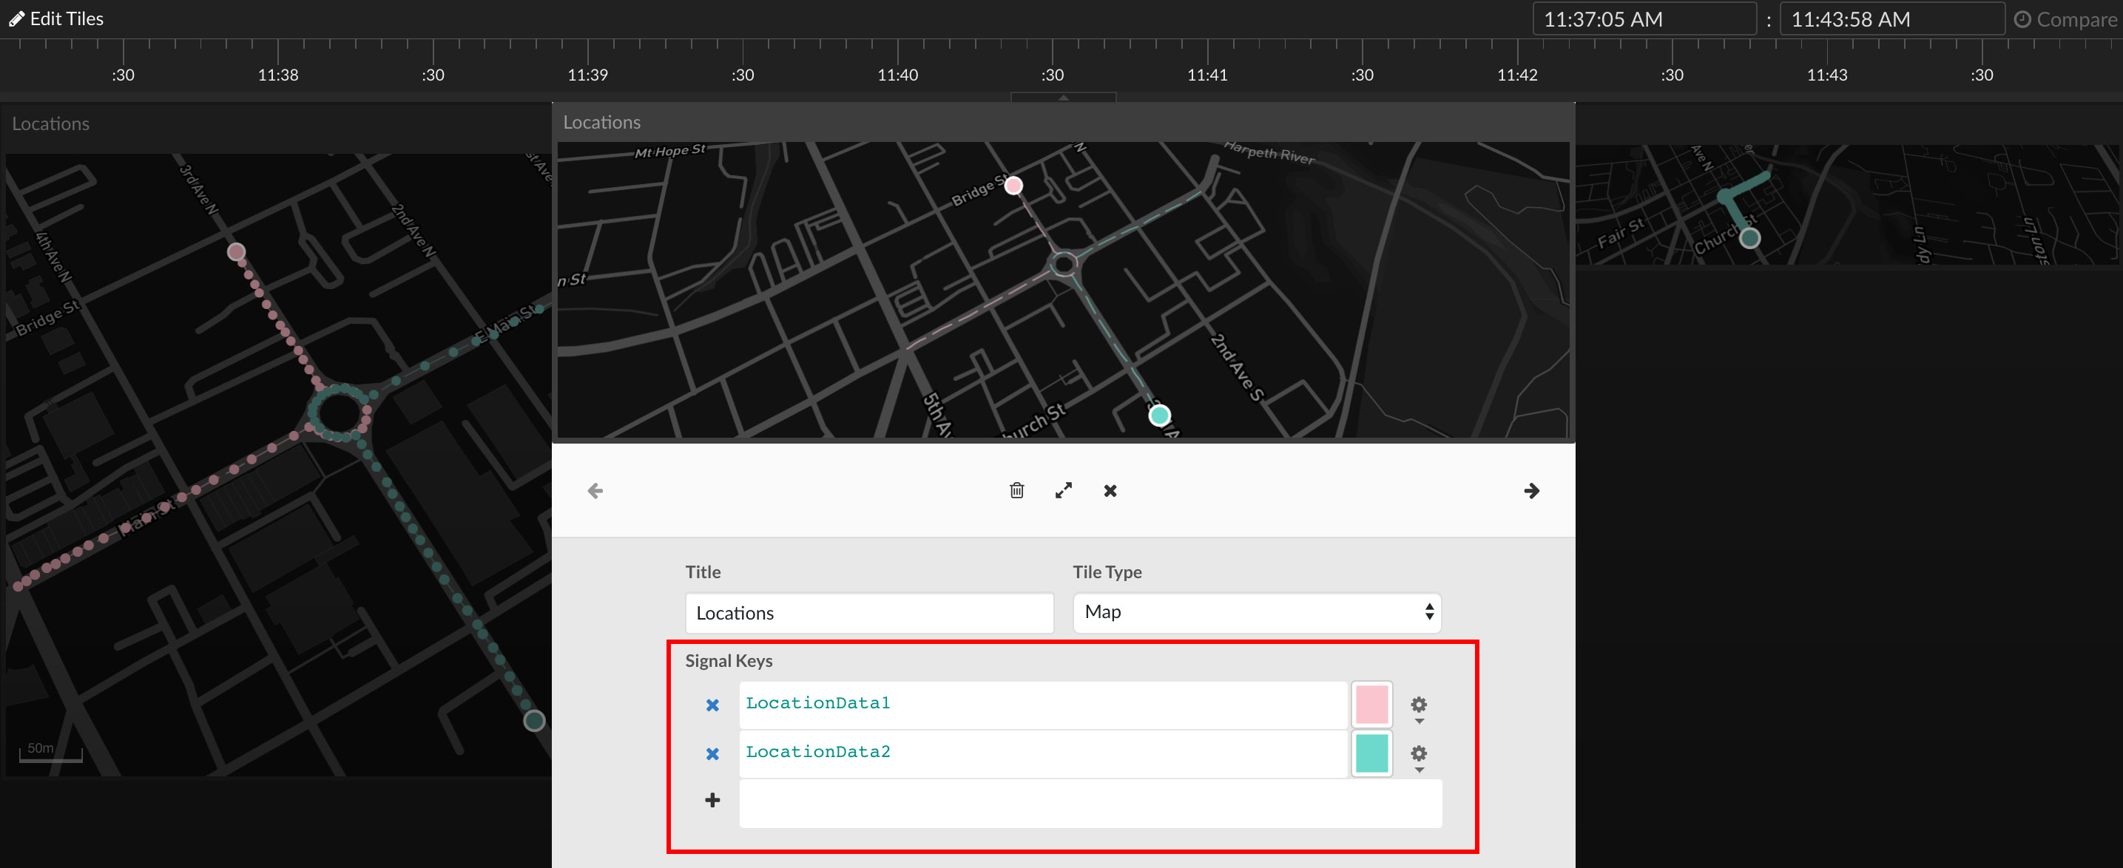Pick the pink color swatch for LocationData1
Screen dimensions: 2123x868
(x=1371, y=704)
